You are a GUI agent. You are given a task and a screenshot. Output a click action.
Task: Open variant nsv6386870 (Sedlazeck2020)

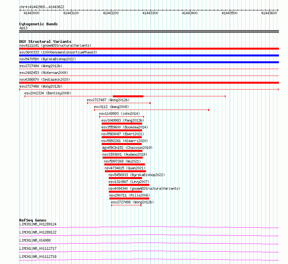click(x=45, y=79)
